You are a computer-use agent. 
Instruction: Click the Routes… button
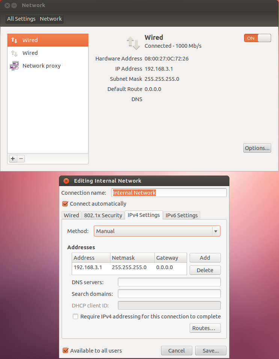[205, 328]
